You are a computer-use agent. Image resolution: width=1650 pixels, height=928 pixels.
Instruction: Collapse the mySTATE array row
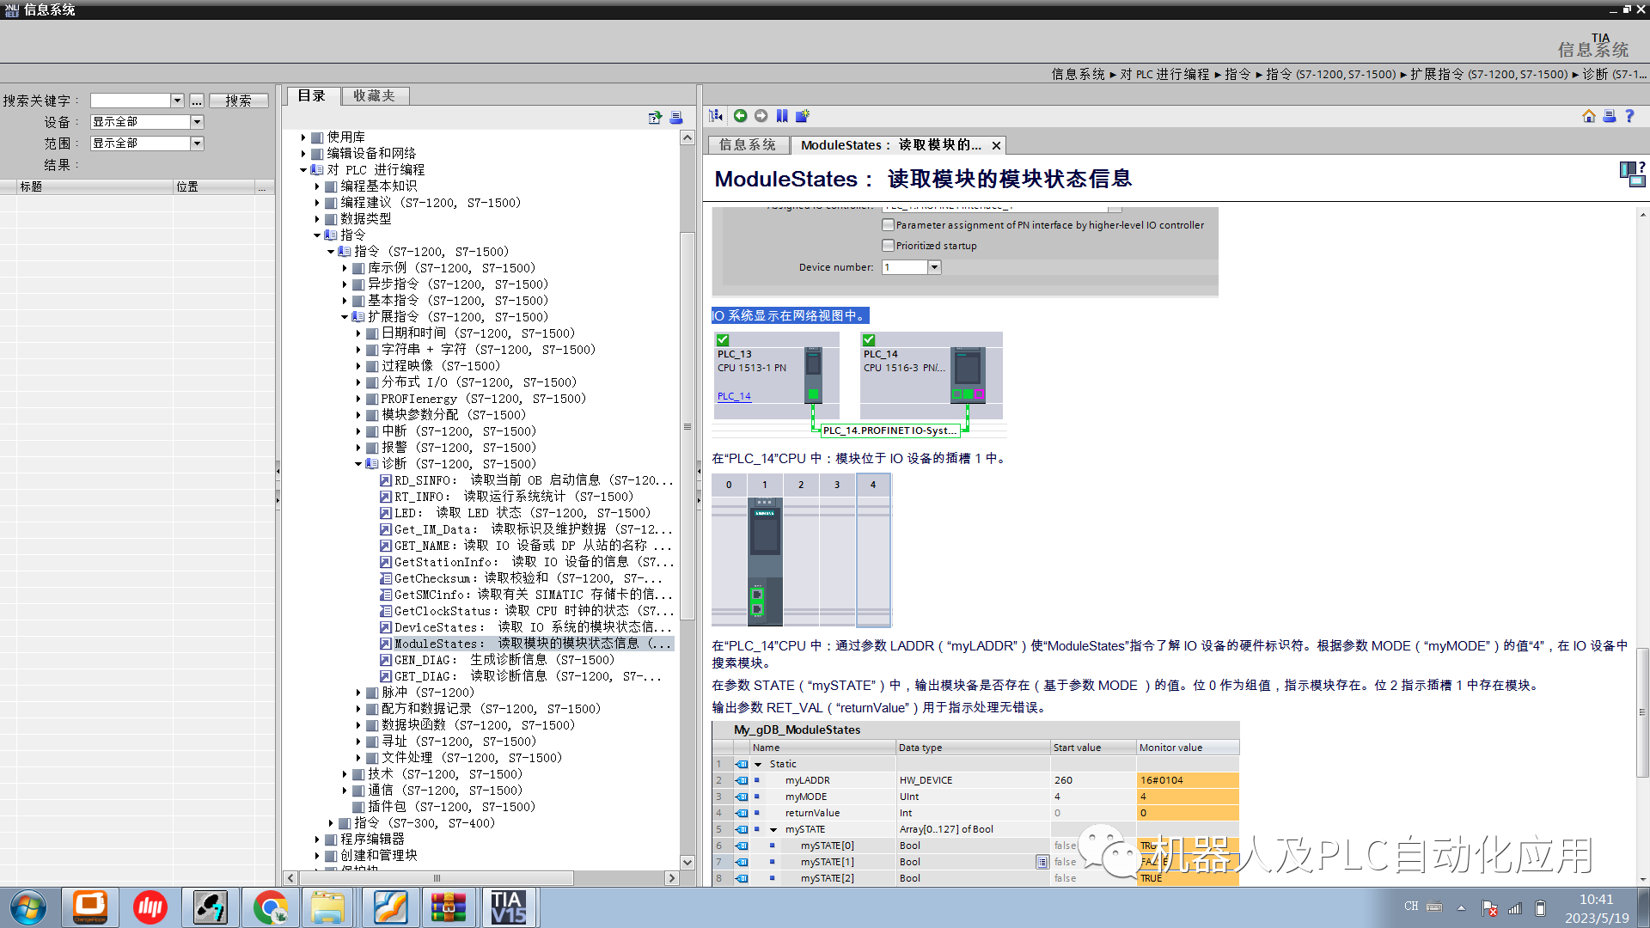point(773,829)
